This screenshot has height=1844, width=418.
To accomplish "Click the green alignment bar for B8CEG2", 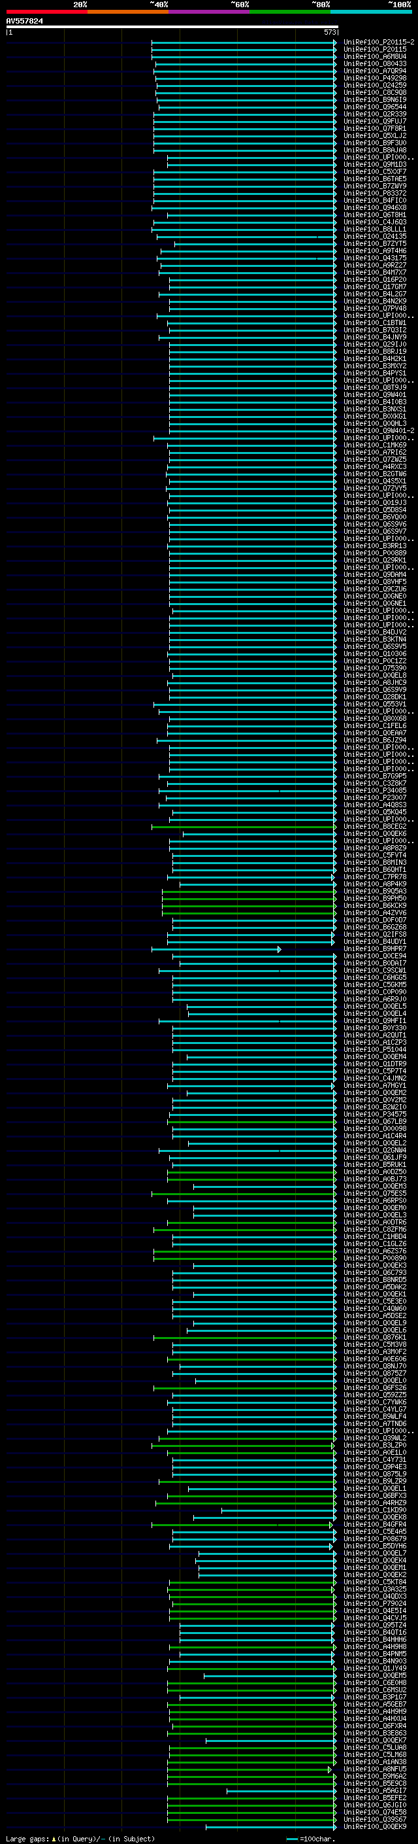I will pos(244,827).
